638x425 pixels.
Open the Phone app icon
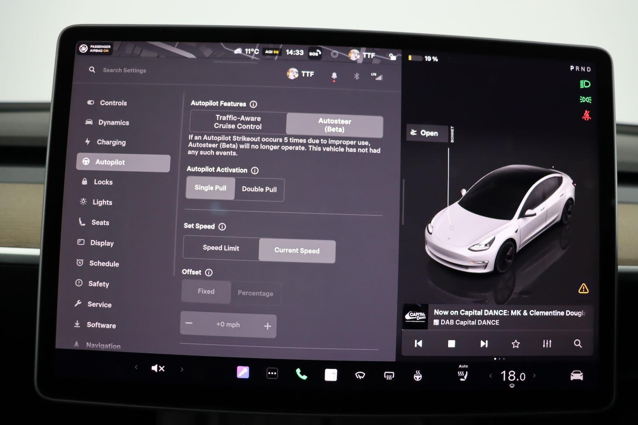click(302, 374)
